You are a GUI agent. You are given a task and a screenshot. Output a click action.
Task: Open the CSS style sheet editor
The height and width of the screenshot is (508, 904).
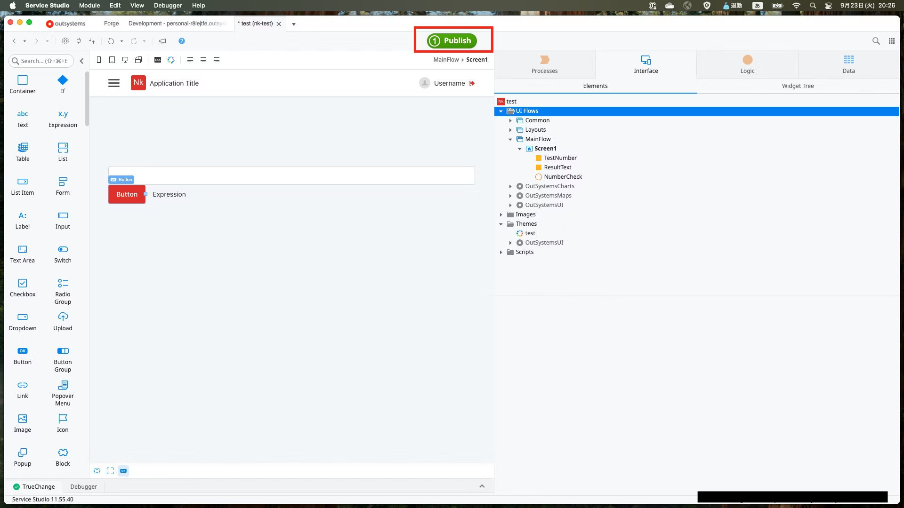[x=158, y=60]
